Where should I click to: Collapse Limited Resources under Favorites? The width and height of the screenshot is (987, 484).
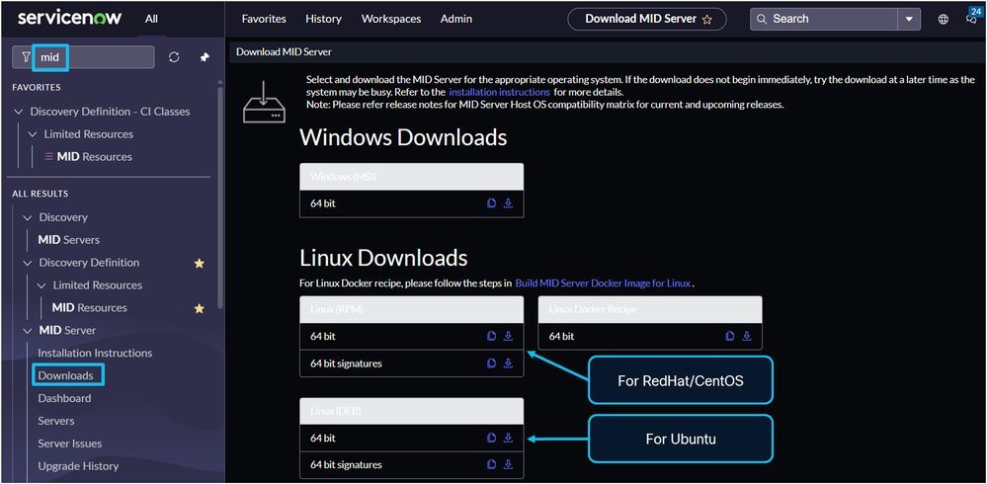pos(32,134)
